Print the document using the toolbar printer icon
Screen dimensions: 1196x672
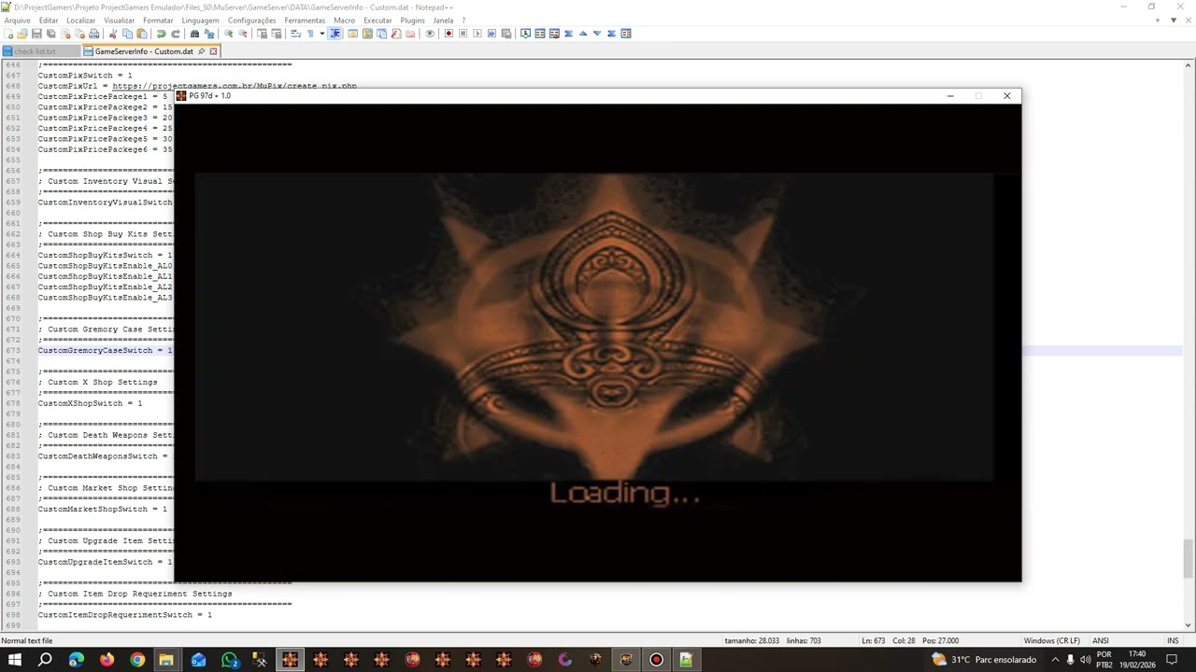[94, 34]
